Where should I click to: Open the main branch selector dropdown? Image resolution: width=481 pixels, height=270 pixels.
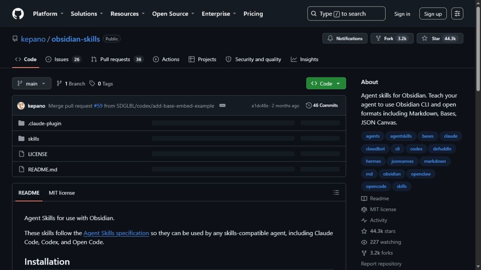click(32, 83)
